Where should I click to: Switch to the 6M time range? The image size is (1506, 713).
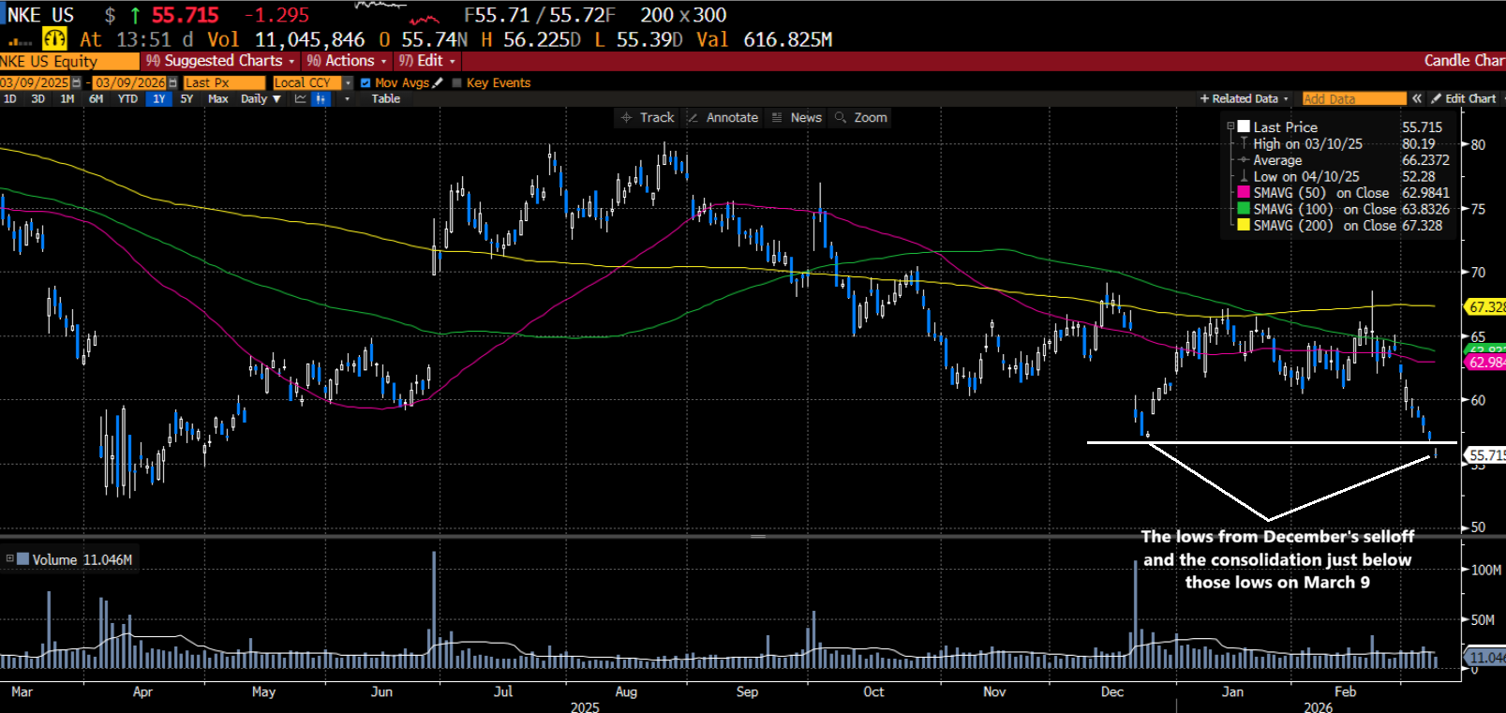coord(96,99)
